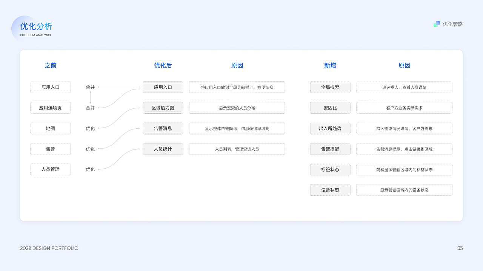The width and height of the screenshot is (483, 271).
Task: Click the green-blue squares icon beside 优化策略
Action: (x=436, y=24)
